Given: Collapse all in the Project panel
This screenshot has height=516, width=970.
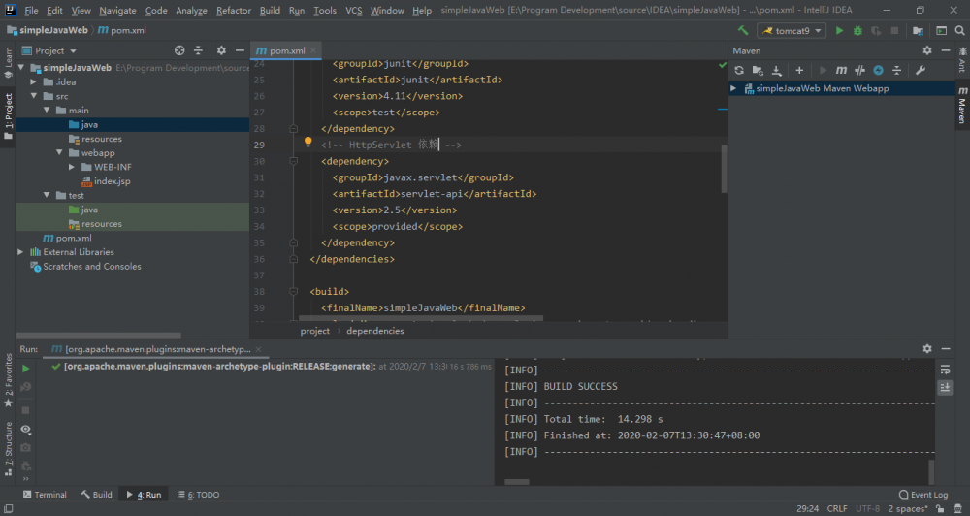Looking at the screenshot, I should (x=198, y=50).
